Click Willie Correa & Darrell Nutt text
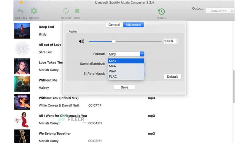 [x=59, y=105]
